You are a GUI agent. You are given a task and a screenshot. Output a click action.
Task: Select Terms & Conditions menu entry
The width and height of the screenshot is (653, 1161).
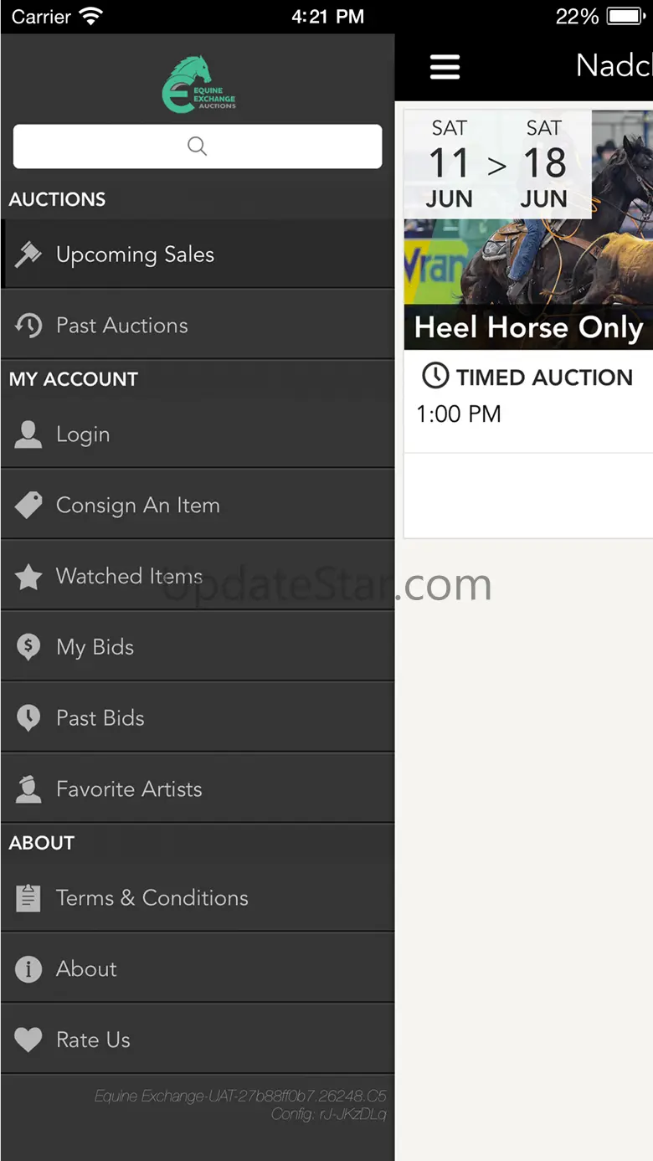152,898
